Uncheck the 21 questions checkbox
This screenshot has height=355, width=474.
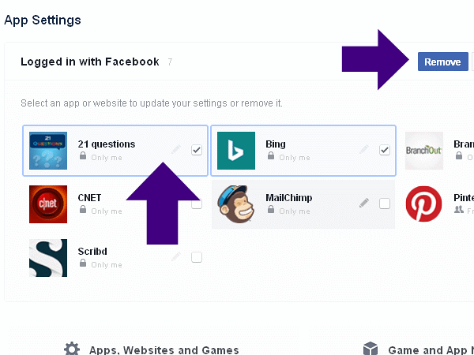197,150
